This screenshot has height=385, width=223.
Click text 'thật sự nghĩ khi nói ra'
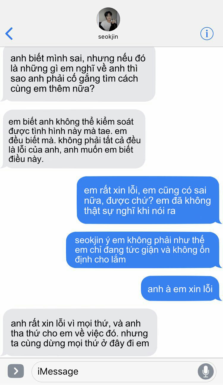coord(130,210)
